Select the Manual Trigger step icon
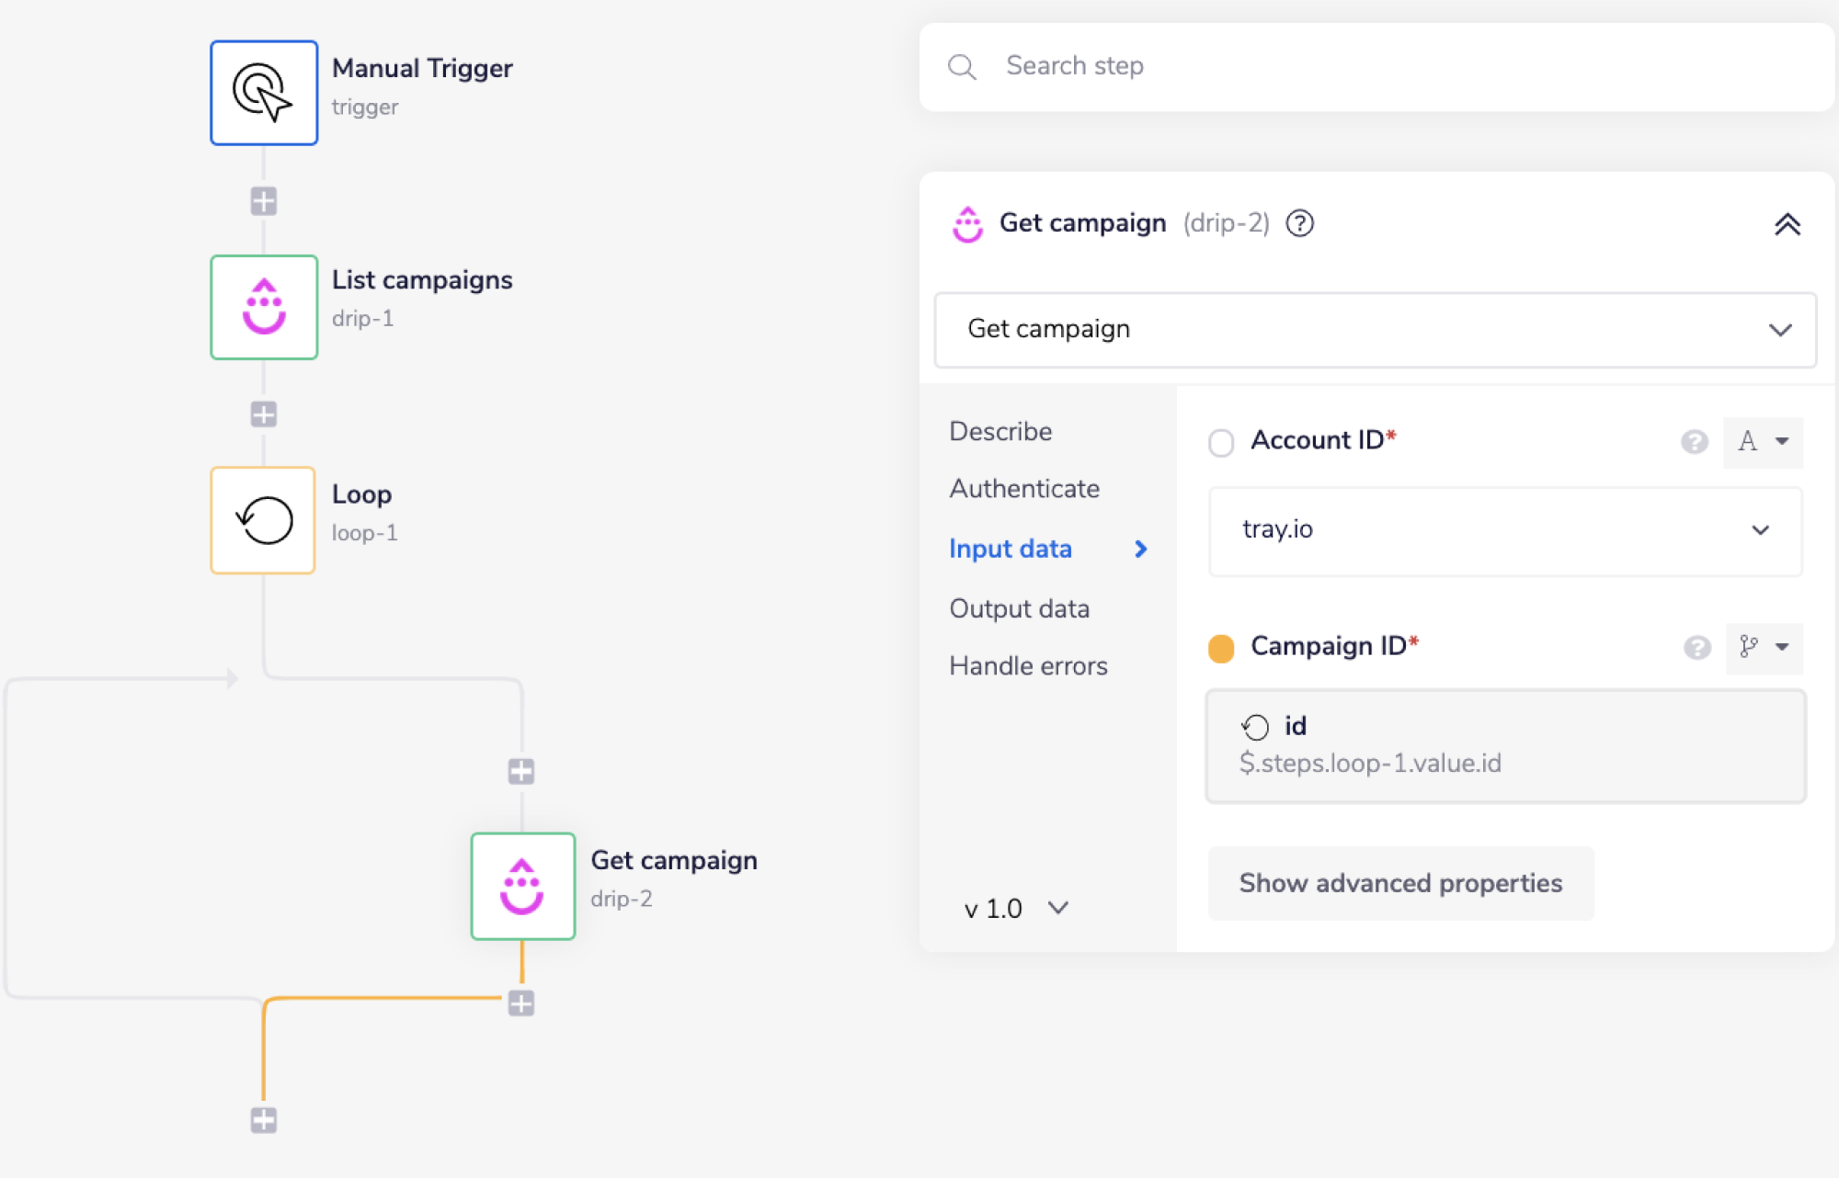The height and width of the screenshot is (1178, 1839). coord(264,93)
